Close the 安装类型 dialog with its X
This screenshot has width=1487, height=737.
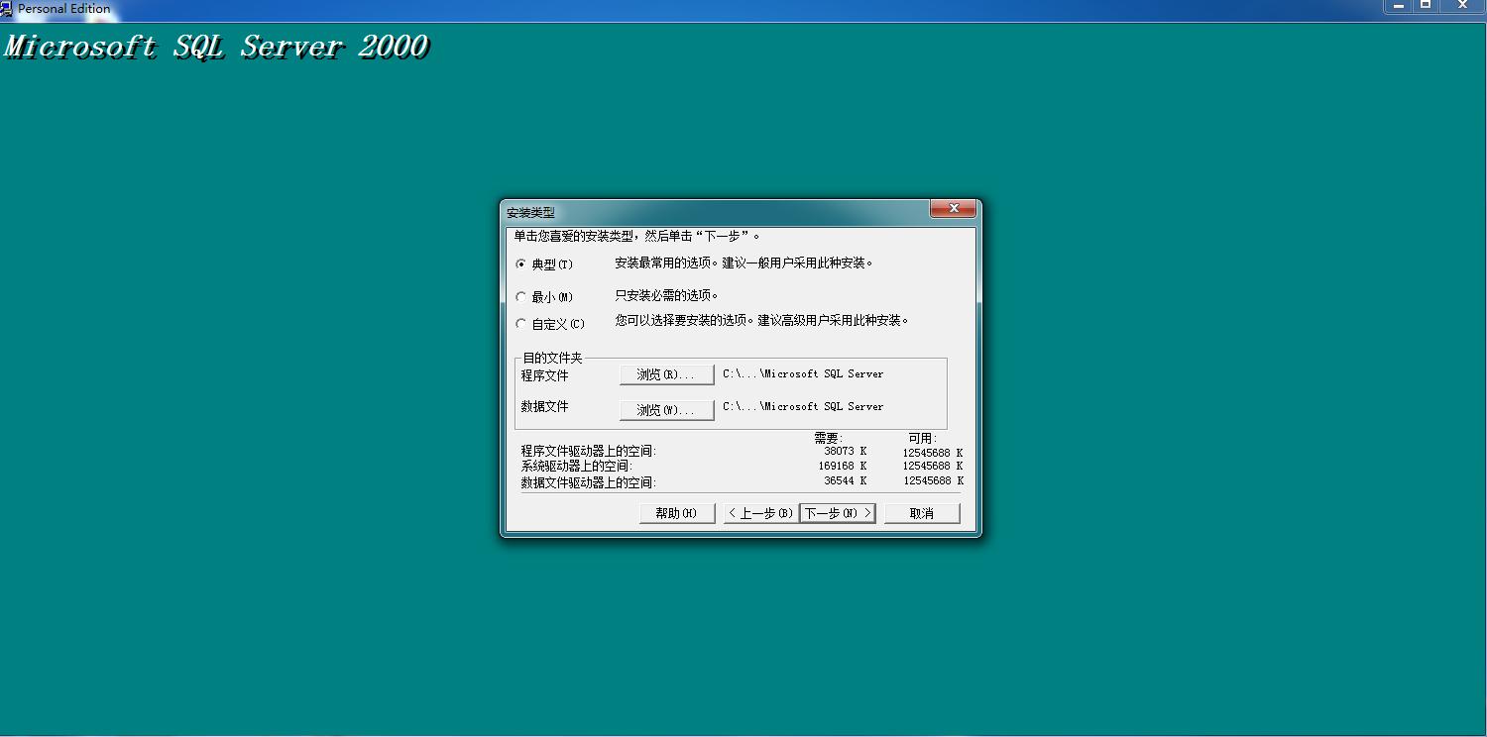[953, 208]
